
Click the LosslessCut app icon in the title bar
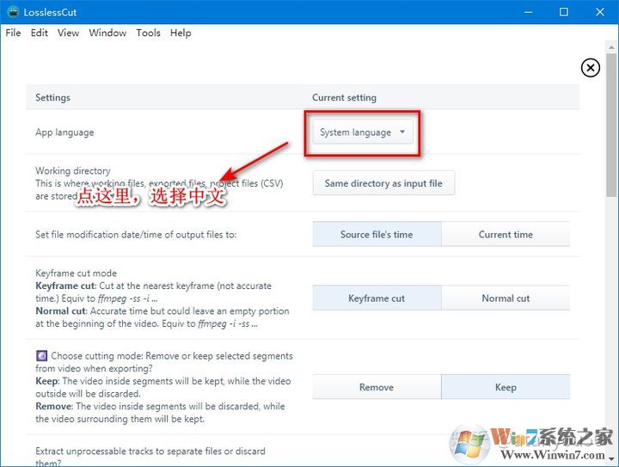pyautogui.click(x=13, y=12)
